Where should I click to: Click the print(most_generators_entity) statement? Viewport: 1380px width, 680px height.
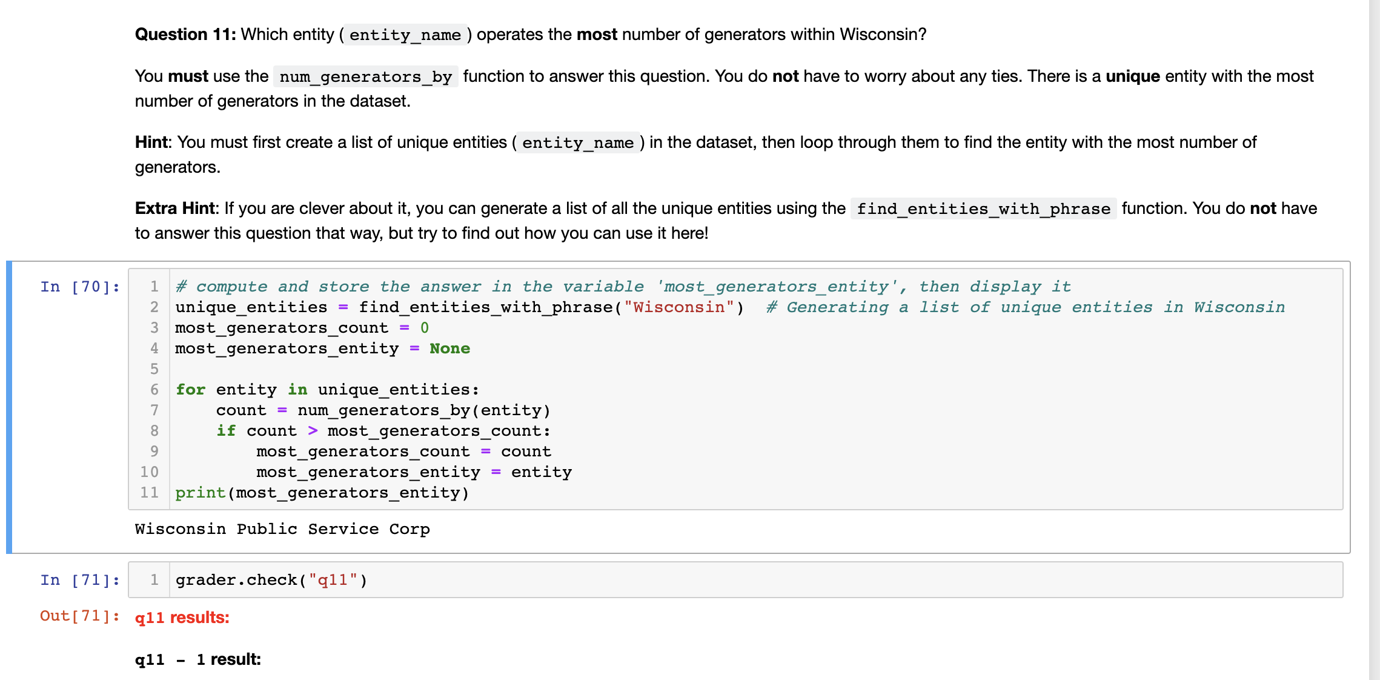322,493
